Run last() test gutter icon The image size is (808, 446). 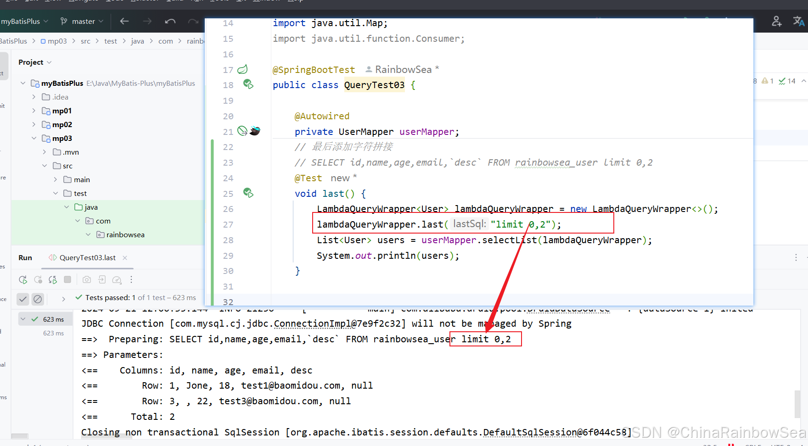click(248, 193)
